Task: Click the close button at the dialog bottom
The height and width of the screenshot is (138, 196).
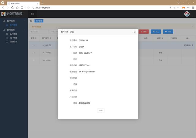Action: (101, 110)
